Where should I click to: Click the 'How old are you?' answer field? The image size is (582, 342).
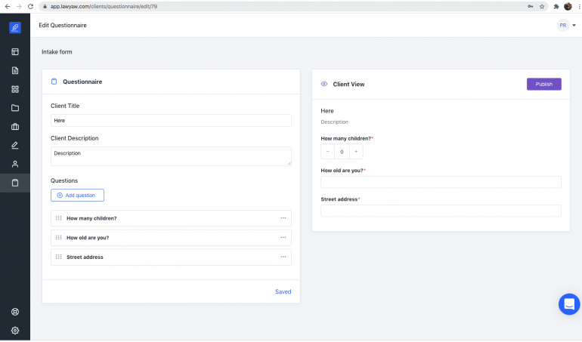click(441, 182)
